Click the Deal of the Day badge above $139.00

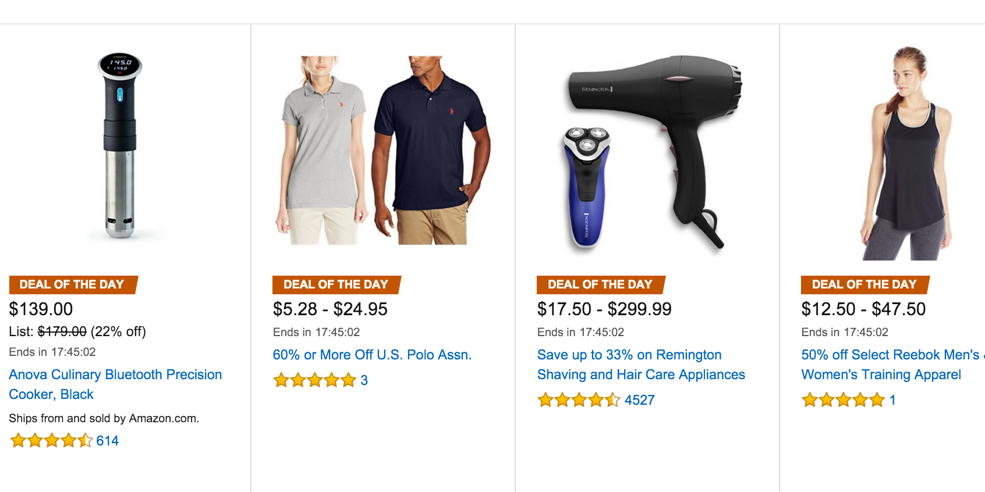73,284
